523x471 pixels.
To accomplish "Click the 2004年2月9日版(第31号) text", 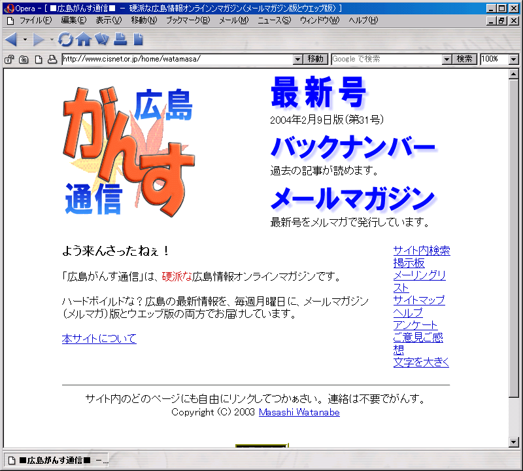I will (326, 120).
